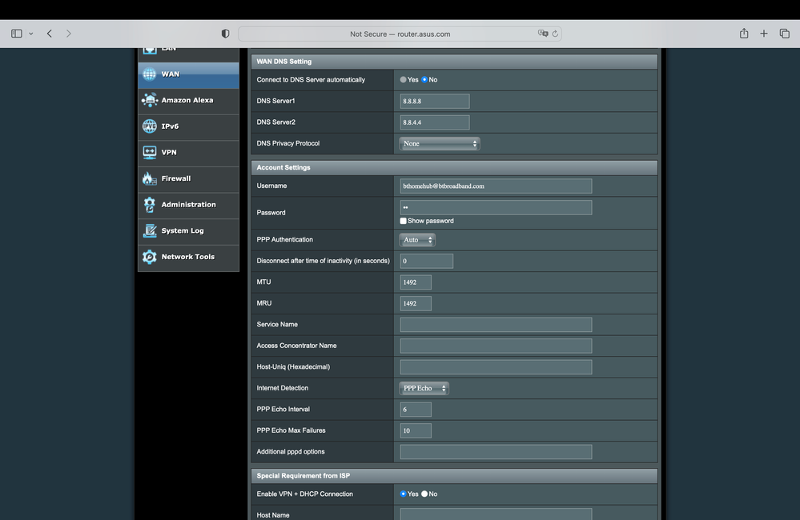Click the Safari Share button
800x520 pixels.
click(x=744, y=34)
